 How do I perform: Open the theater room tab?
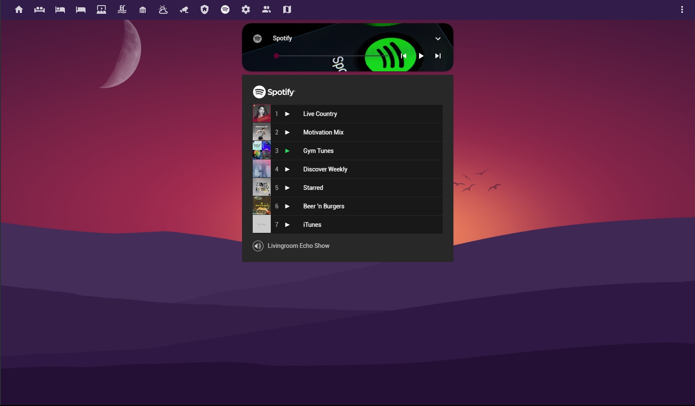(x=101, y=9)
